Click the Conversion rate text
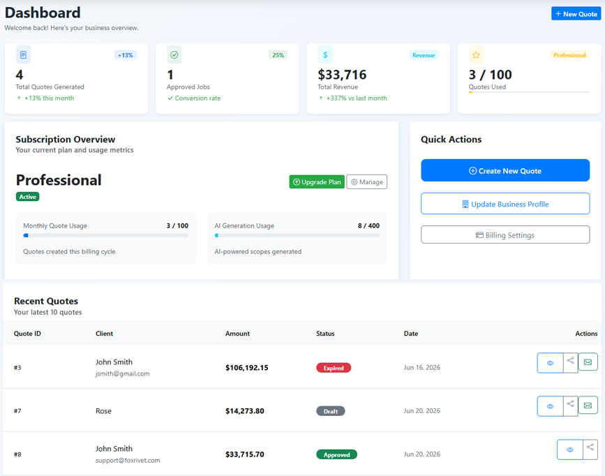This screenshot has height=476, width=605. (197, 98)
